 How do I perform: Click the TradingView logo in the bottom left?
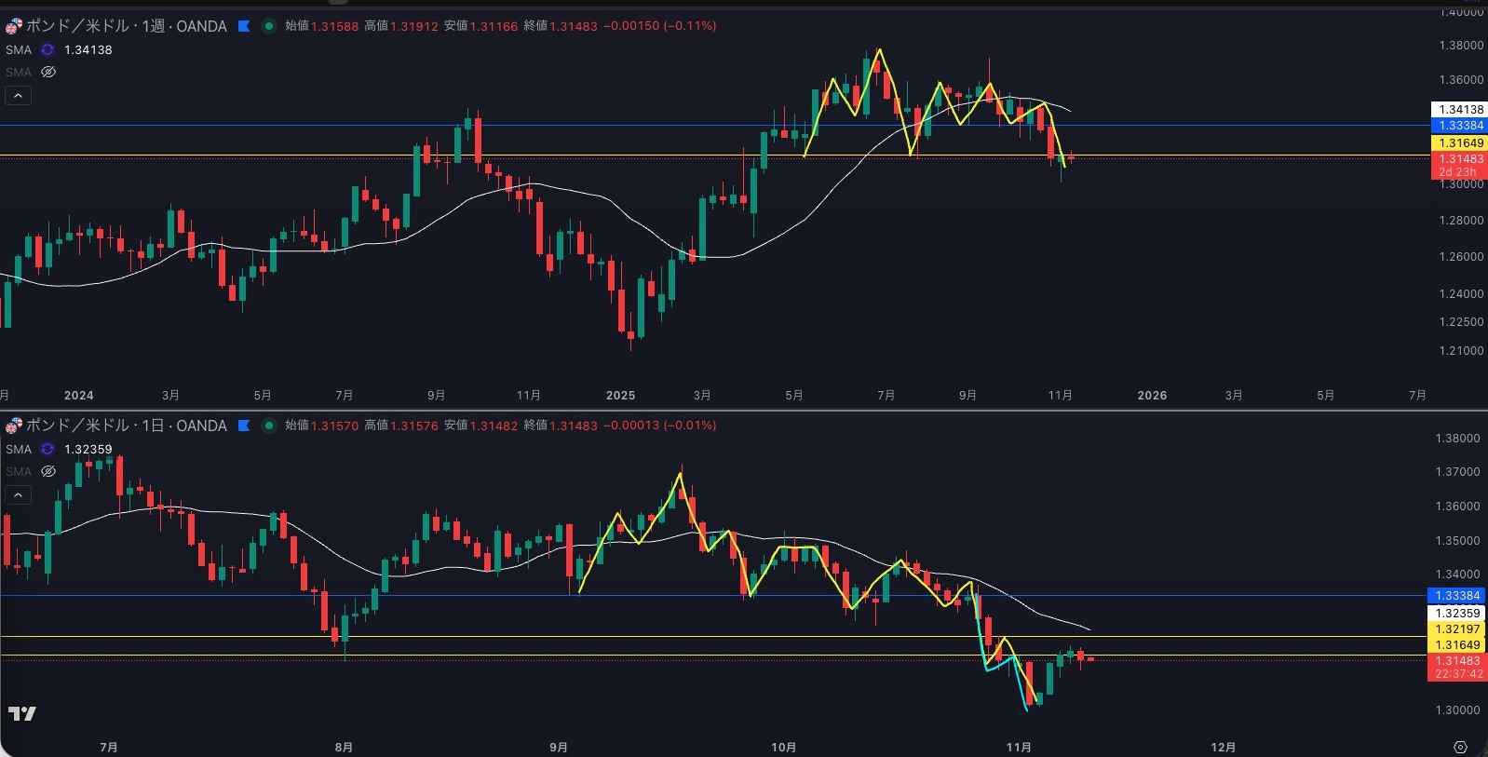click(21, 713)
